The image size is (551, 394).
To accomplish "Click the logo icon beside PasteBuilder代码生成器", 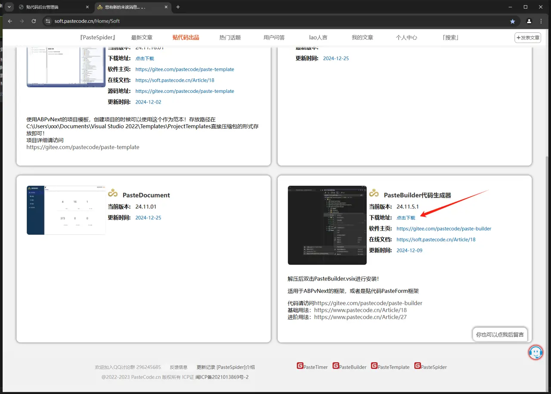I will (x=374, y=193).
